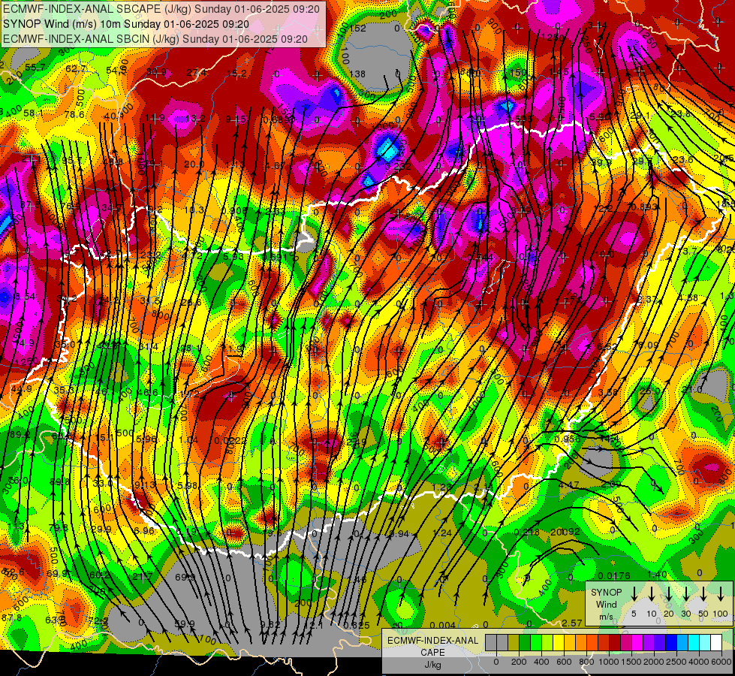This screenshot has width=735, height=676.
Task: Click the SBCAPE title line in header box
Action: (161, 9)
